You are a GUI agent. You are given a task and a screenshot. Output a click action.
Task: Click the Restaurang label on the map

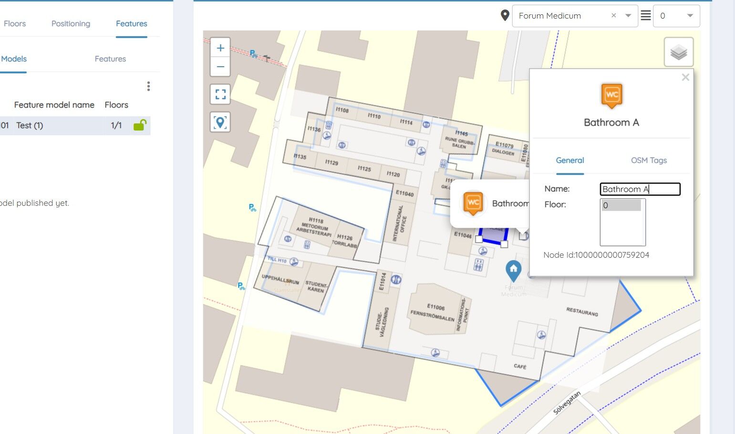pyautogui.click(x=582, y=312)
